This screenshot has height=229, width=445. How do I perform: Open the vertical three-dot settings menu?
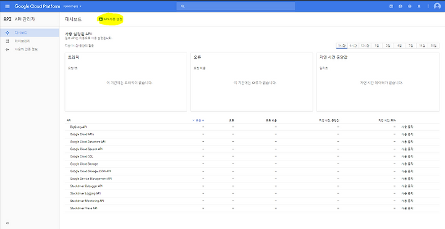(428, 6)
